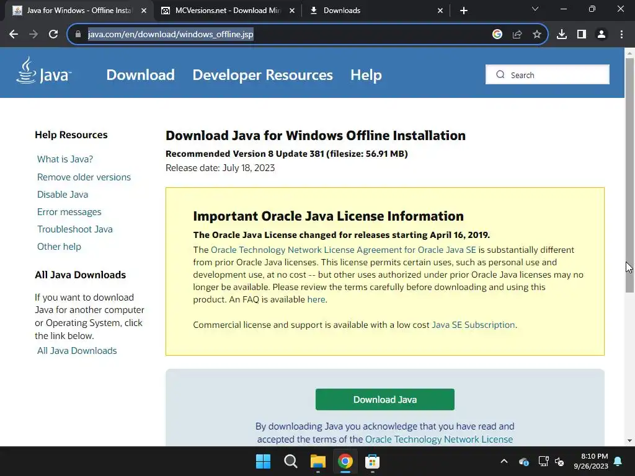The height and width of the screenshot is (476, 635).
Task: Open Oracle Technology Network License Agreement link
Action: 344,250
